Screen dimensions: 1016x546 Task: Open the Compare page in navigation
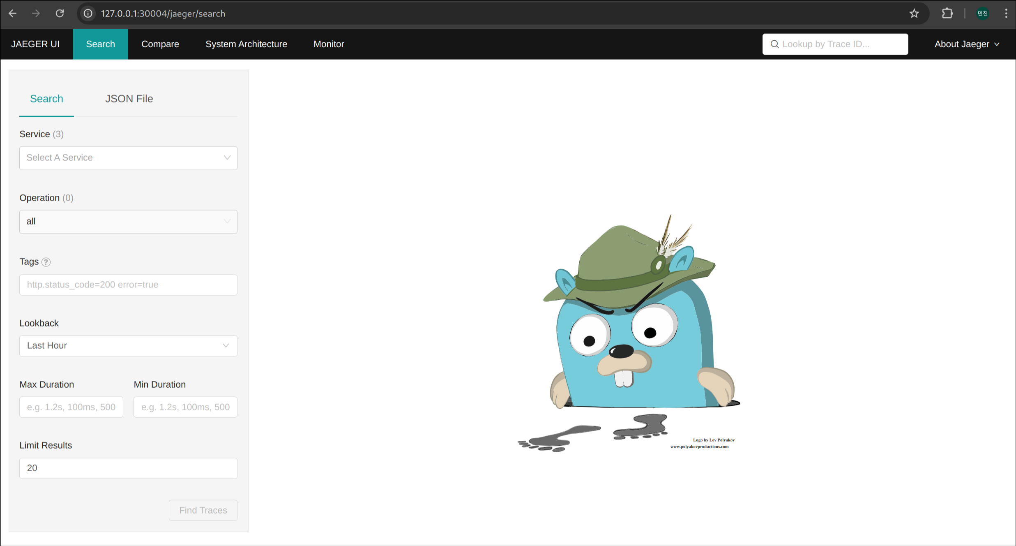pyautogui.click(x=160, y=44)
